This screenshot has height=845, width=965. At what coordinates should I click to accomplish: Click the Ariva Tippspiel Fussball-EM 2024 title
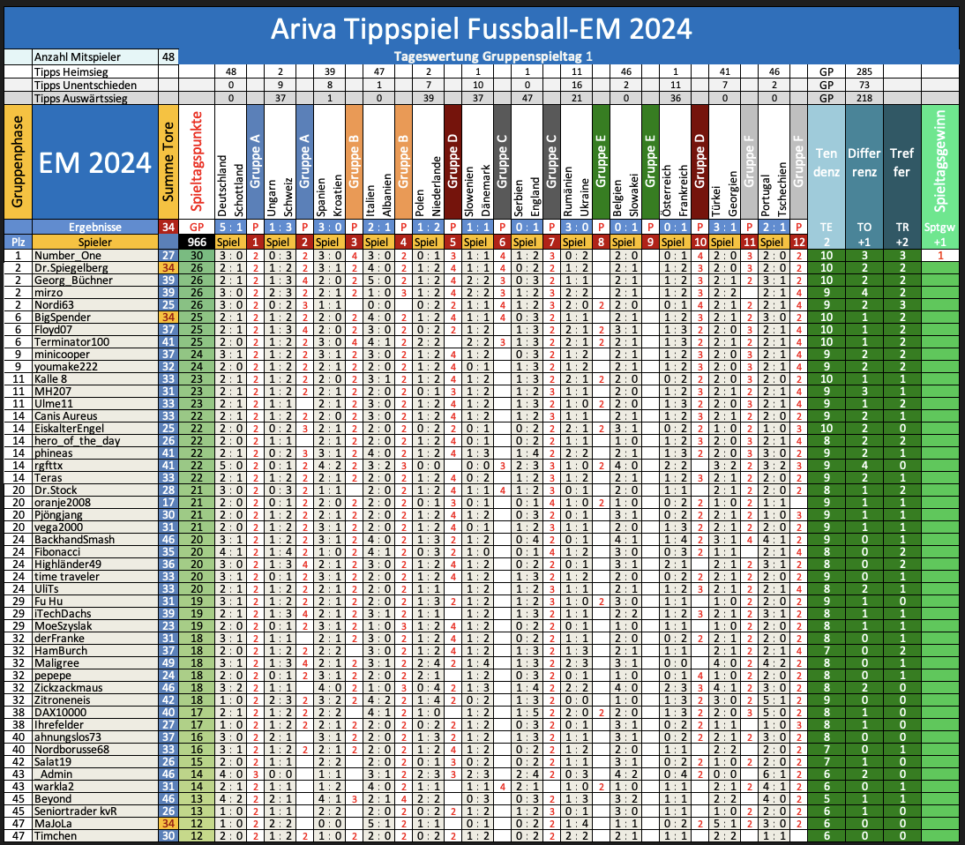pyautogui.click(x=481, y=28)
